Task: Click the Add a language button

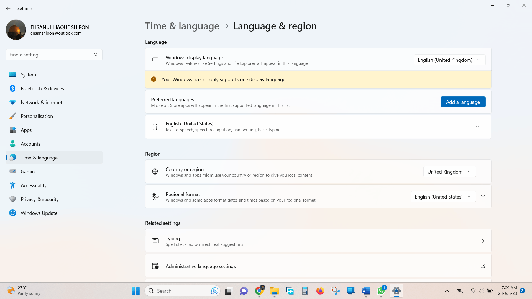Action: coord(463,102)
